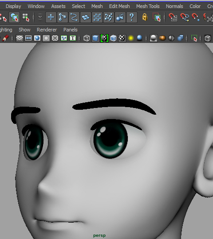Open the Mesh Tools menu
This screenshot has height=239, width=213.
point(148,6)
